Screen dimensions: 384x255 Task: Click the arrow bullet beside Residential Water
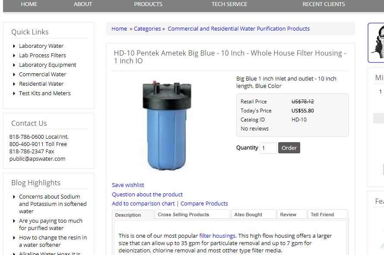click(14, 84)
